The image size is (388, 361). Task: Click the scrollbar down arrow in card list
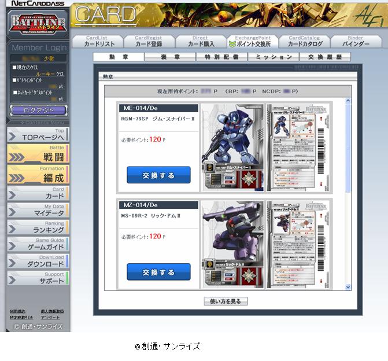pos(348,286)
